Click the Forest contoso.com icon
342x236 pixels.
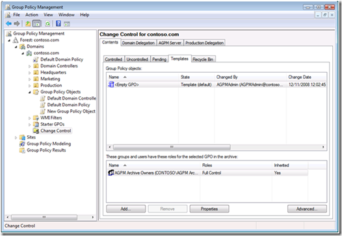click(x=16, y=40)
